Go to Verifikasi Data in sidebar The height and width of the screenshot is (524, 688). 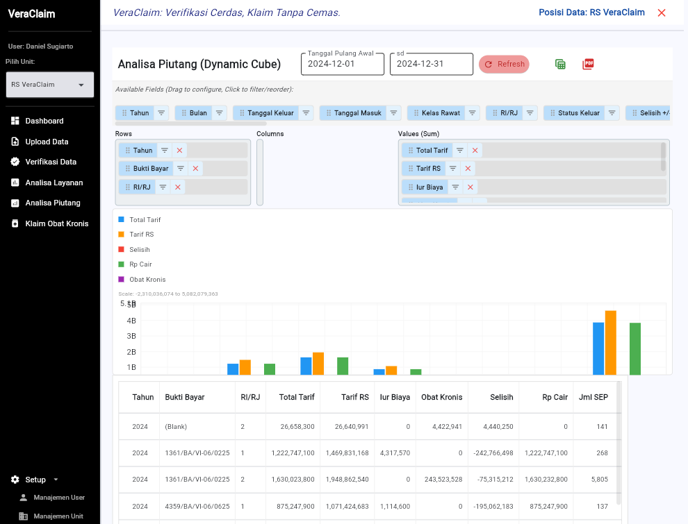(x=51, y=162)
